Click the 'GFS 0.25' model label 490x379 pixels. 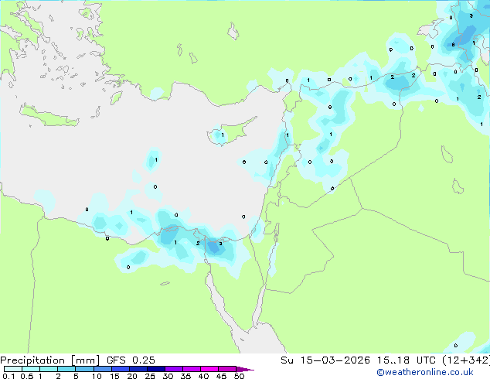(x=131, y=360)
